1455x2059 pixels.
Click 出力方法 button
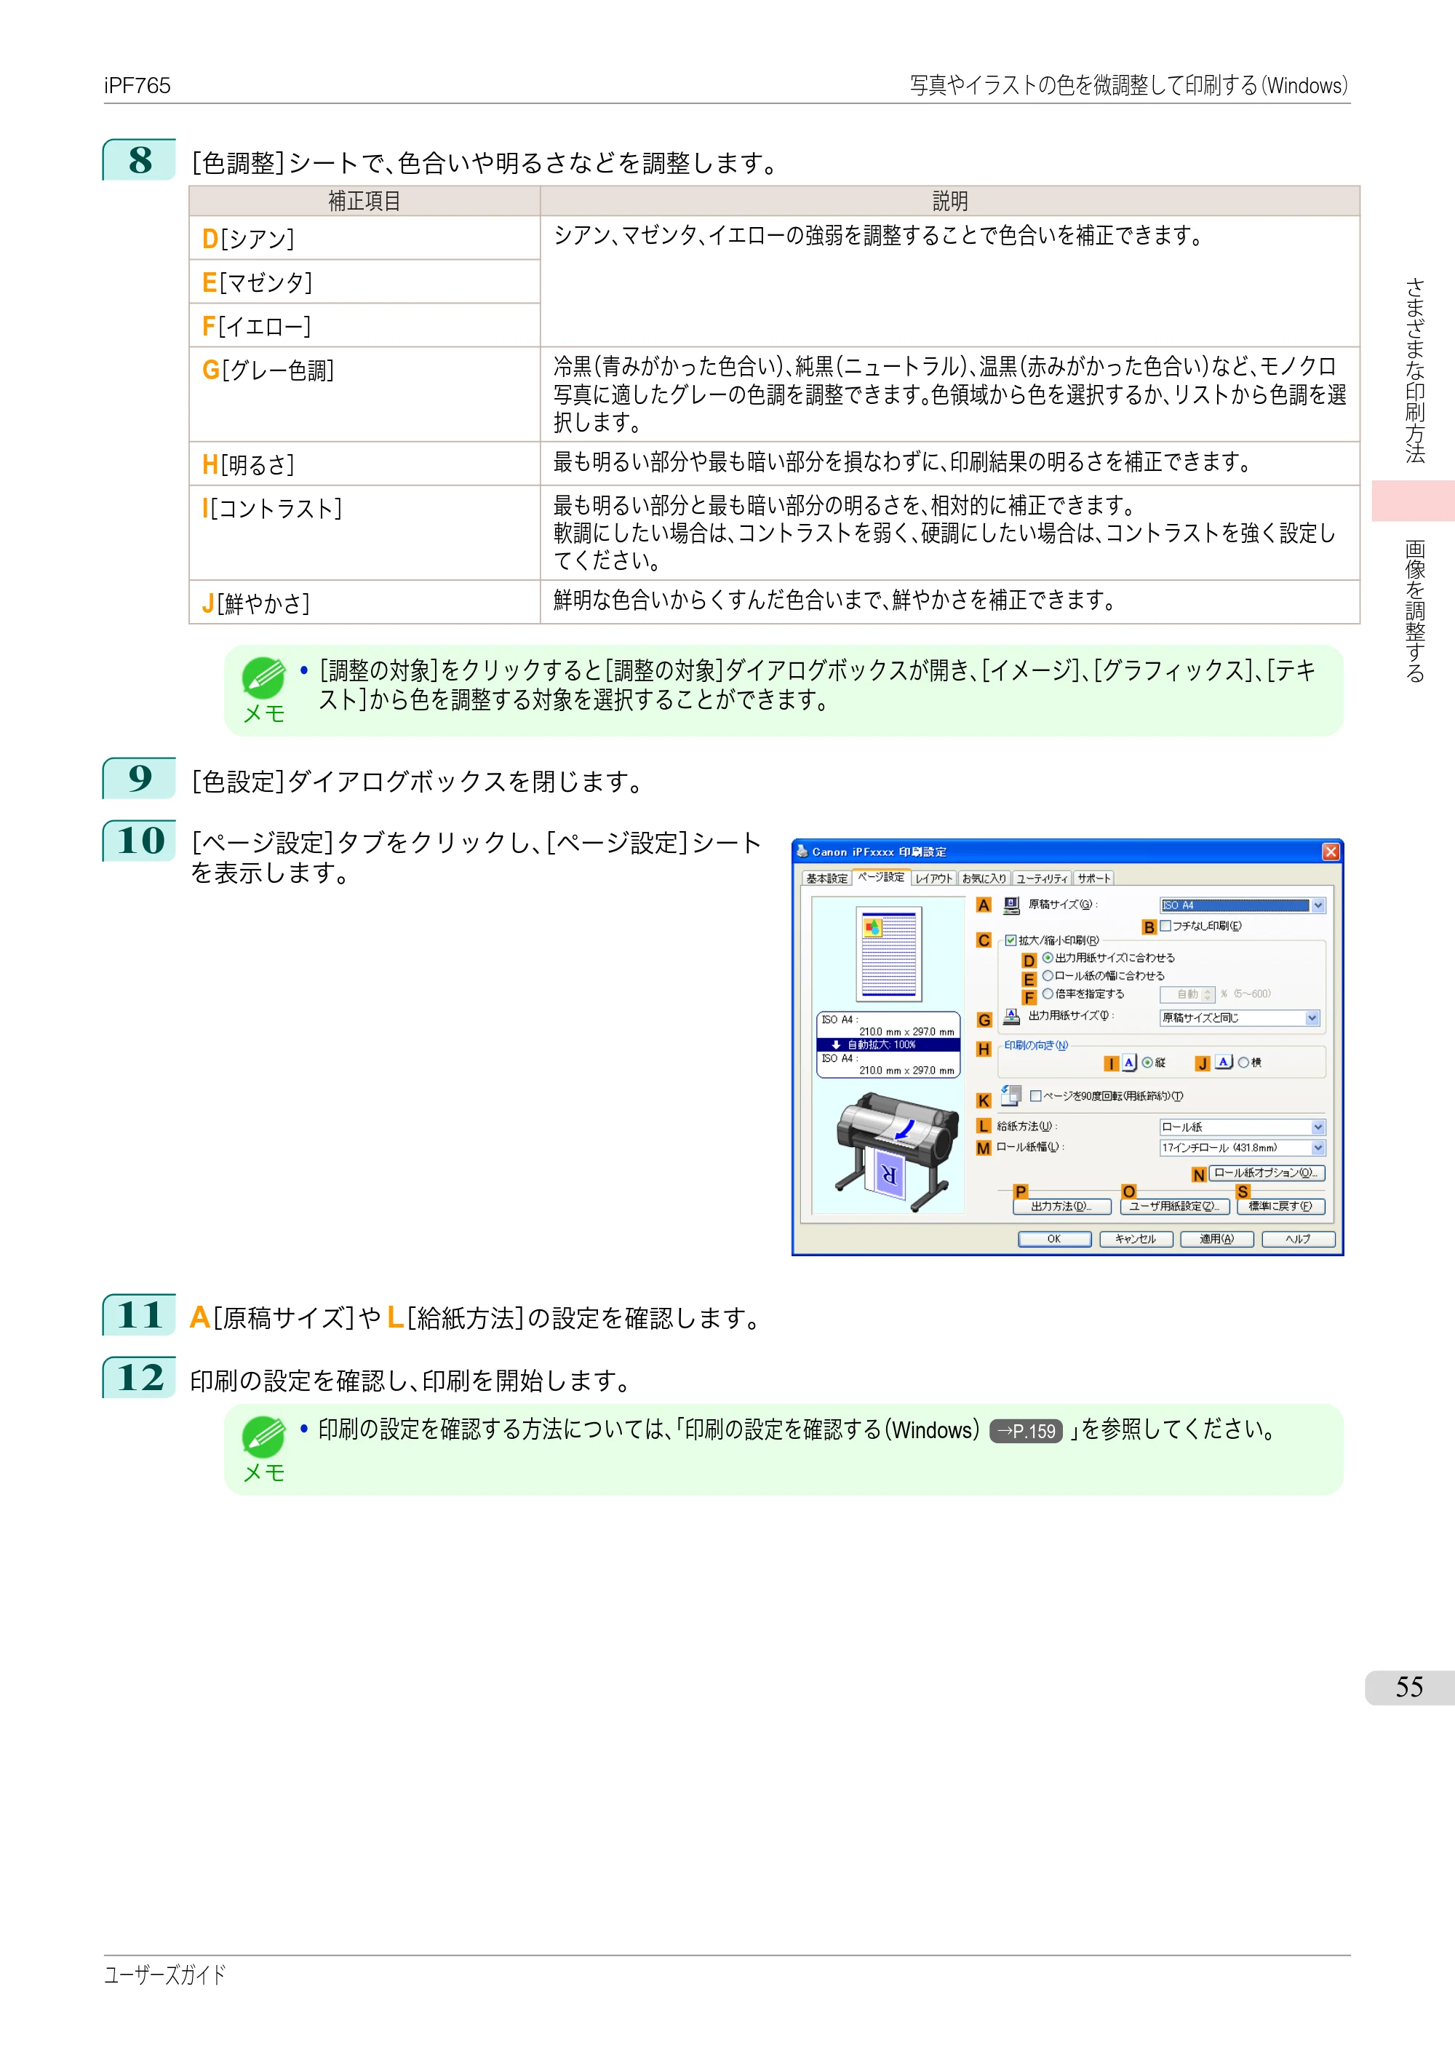(x=1062, y=1206)
